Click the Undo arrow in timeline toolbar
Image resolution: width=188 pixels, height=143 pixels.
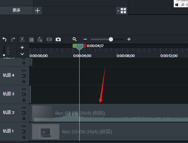(4, 39)
